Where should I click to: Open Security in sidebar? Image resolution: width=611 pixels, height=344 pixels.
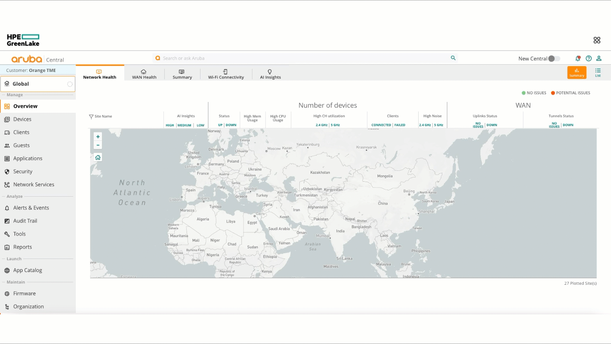click(38, 172)
